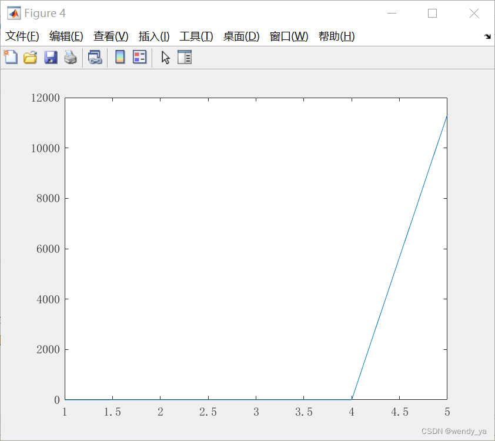Click the y-axis label 4000
This screenshot has width=495, height=441.
point(48,299)
